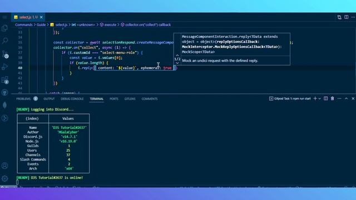Switch to the Output panel tab
This screenshot has height=200, width=356.
tap(49, 99)
